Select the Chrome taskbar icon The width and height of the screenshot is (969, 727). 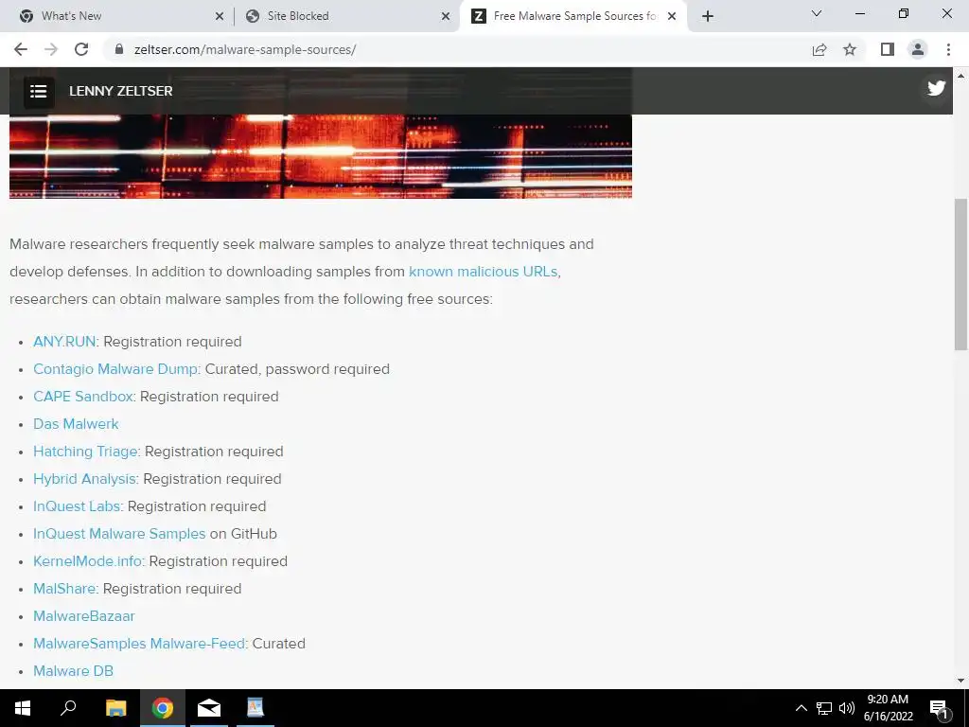click(x=163, y=708)
